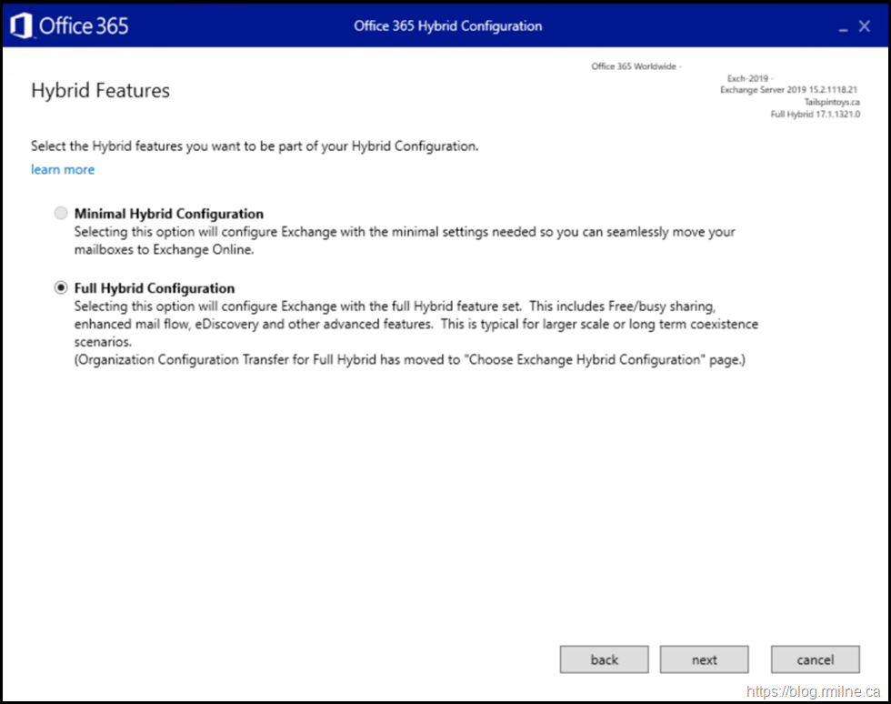Click the Minimal Hybrid option description text
Viewport: 891px width, 704px height.
405,240
